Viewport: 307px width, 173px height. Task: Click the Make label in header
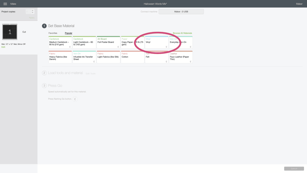[13, 4]
